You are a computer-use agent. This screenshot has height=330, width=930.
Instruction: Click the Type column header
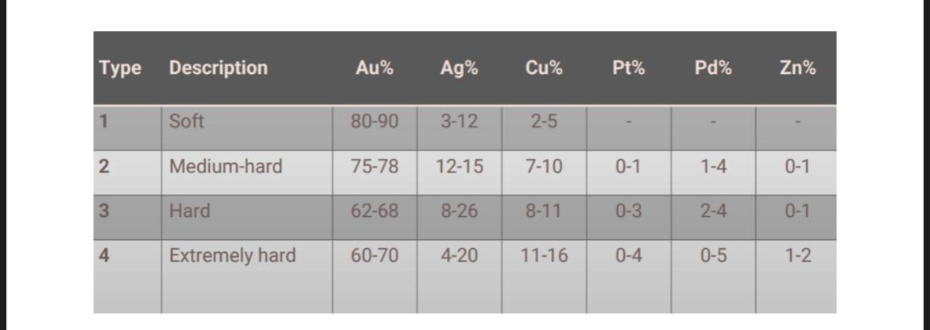coord(120,68)
